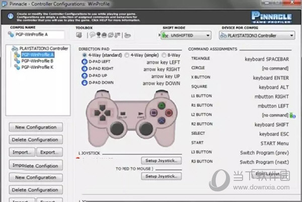Screen dimensions: 302x202
Task: Click the thermometer-style Toolbox icon
Action: 117,35
